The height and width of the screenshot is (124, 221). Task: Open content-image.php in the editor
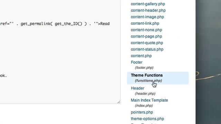click(x=147, y=17)
